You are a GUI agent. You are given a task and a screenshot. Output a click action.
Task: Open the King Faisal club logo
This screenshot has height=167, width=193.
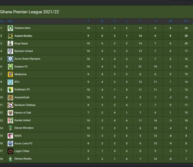pos(10,43)
